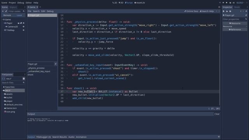Image resolution: width=249 pixels, height=140 pixels.
Task: Switch to the Import dock tab
Action: click(x=13, y=7)
